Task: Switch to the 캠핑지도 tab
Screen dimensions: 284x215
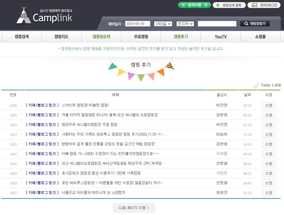Action: 61,36
